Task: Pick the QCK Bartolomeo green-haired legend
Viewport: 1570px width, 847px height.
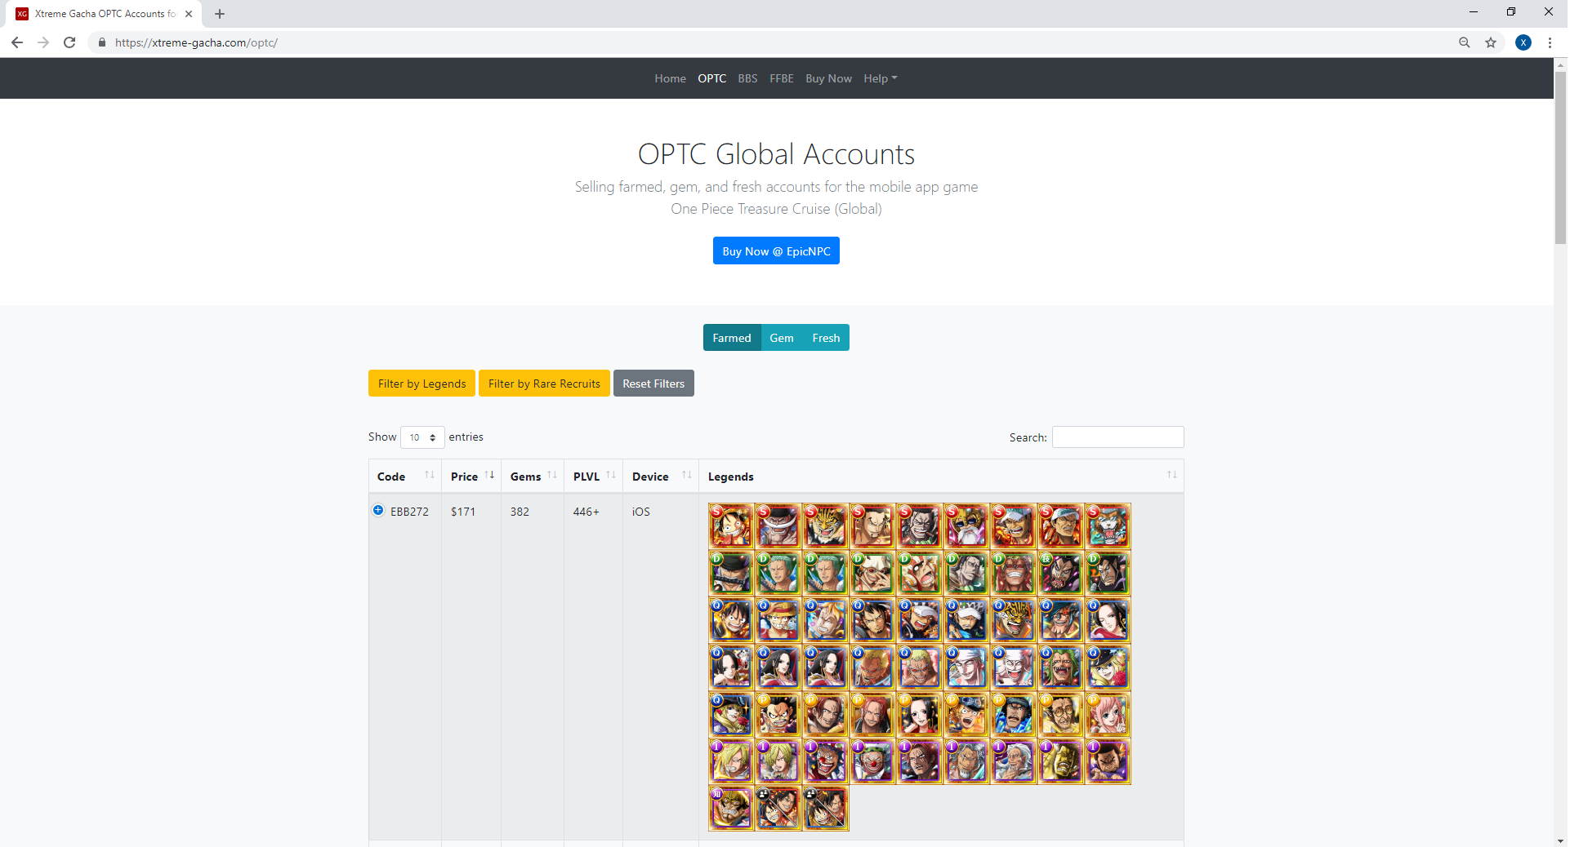Action: (1060, 667)
